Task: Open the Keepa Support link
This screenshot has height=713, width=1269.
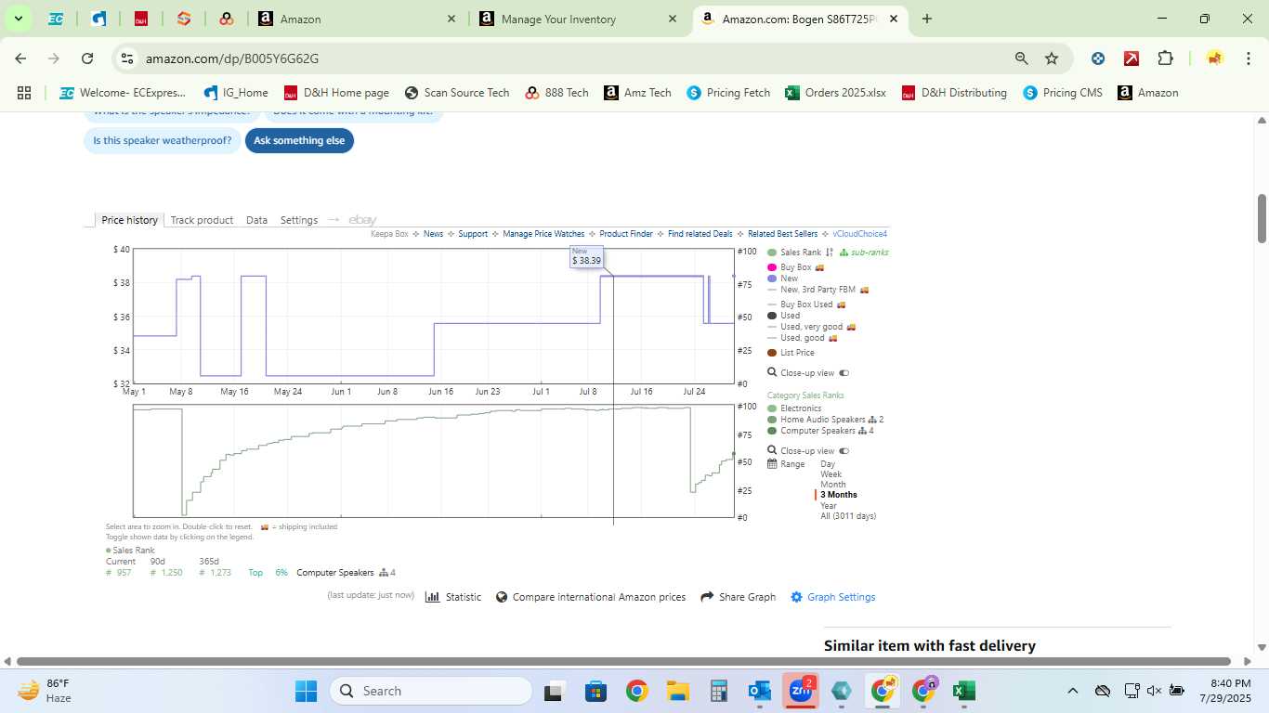Action: (x=473, y=234)
